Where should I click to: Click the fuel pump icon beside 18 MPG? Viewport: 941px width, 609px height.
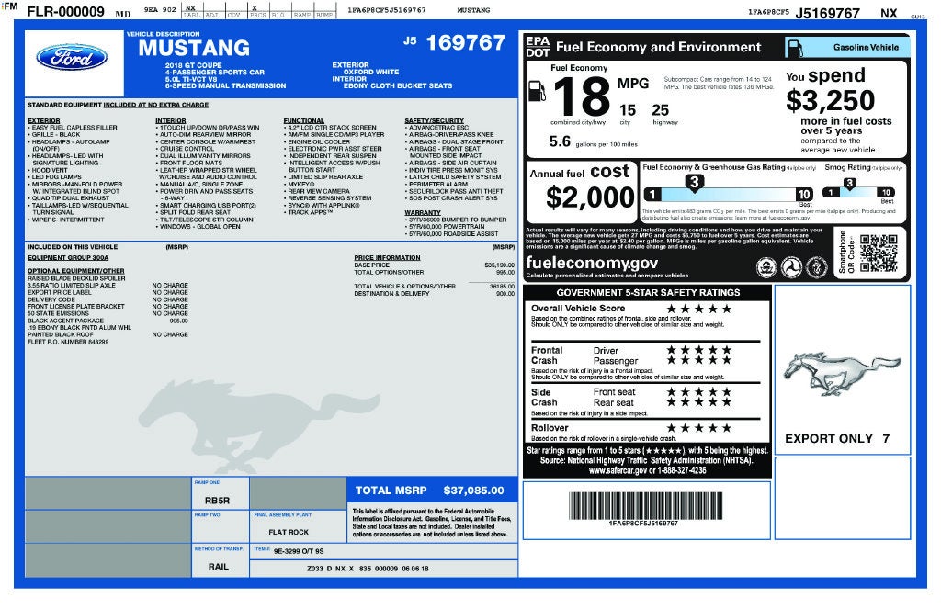pyautogui.click(x=537, y=91)
